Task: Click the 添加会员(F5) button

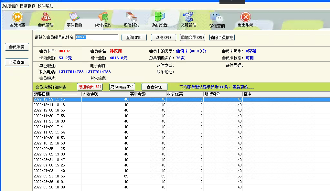Action: tap(193, 37)
